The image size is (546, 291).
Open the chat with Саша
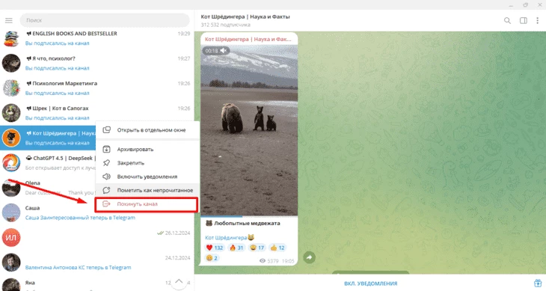(96, 212)
